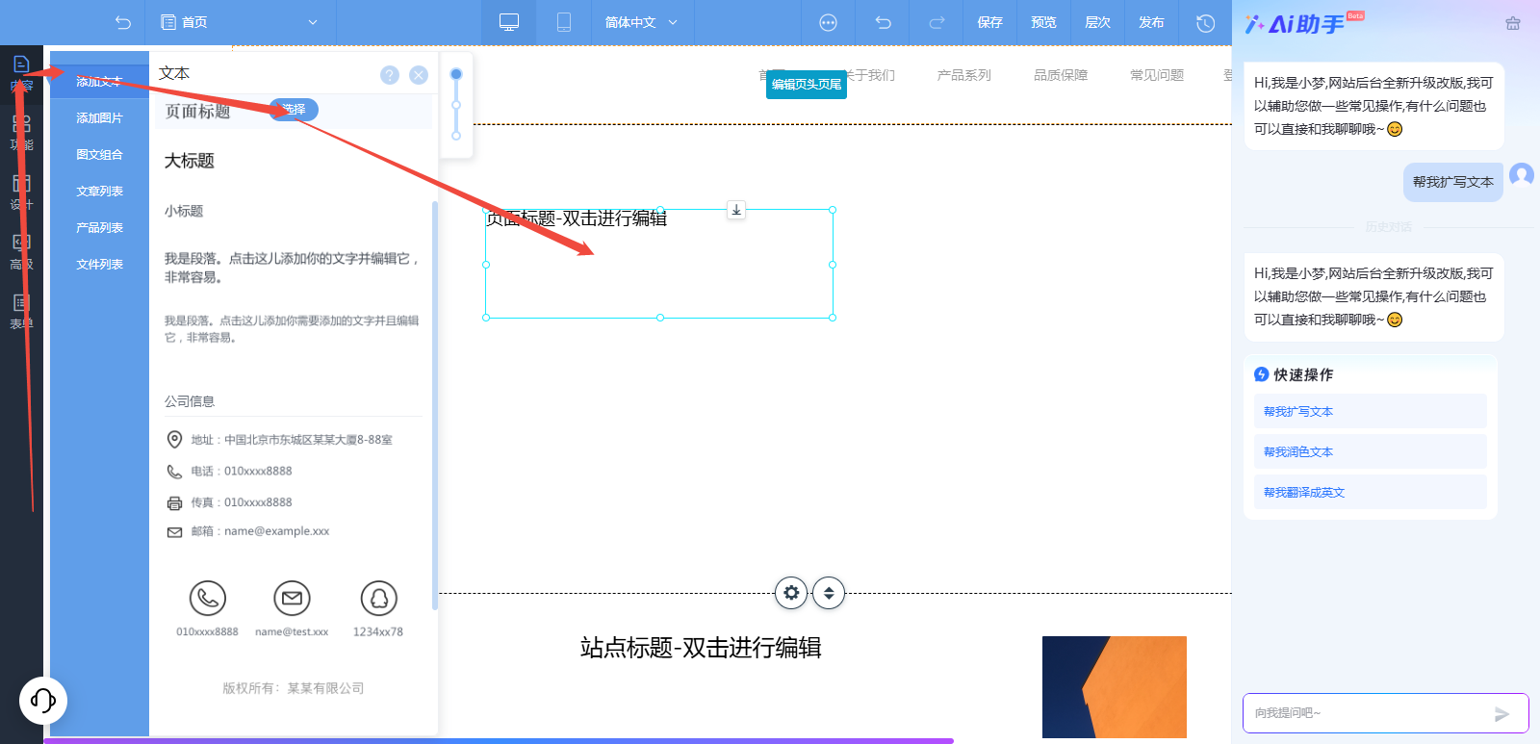Select the 文章列表 menu item
This screenshot has width=1540, height=744.
(100, 192)
